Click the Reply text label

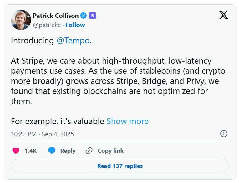(x=68, y=151)
